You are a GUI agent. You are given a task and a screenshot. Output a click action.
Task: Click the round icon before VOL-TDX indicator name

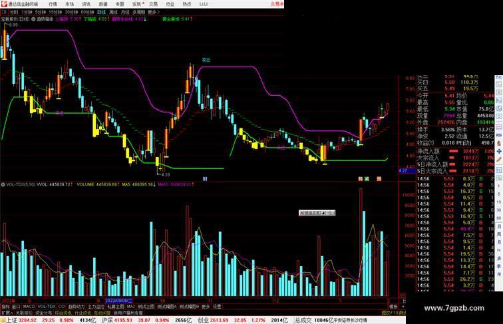(x=3, y=185)
